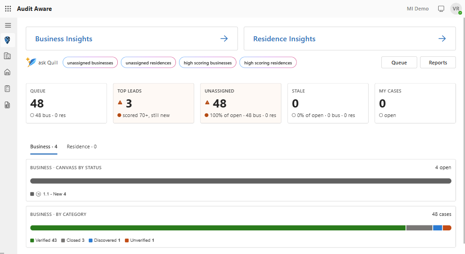
Task: Open Residence Insights link
Action: (350, 39)
